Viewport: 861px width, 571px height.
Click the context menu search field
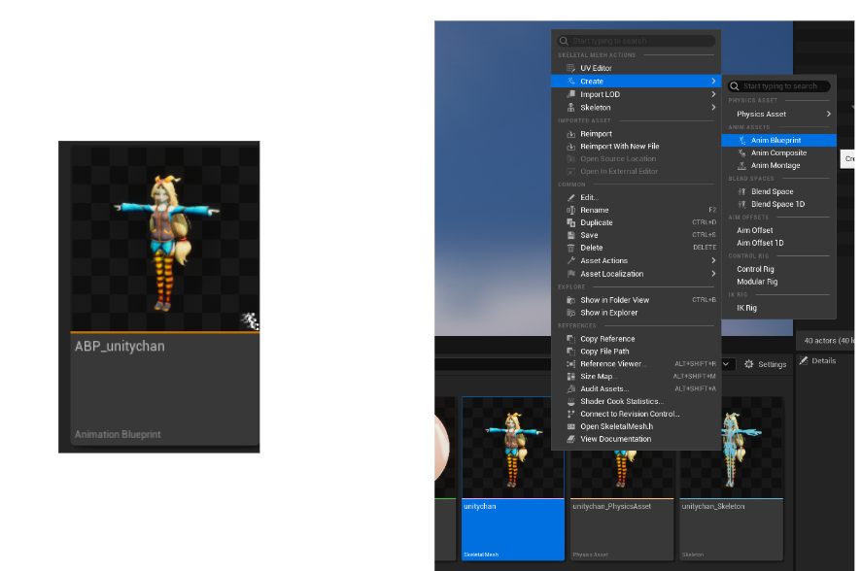coord(636,41)
